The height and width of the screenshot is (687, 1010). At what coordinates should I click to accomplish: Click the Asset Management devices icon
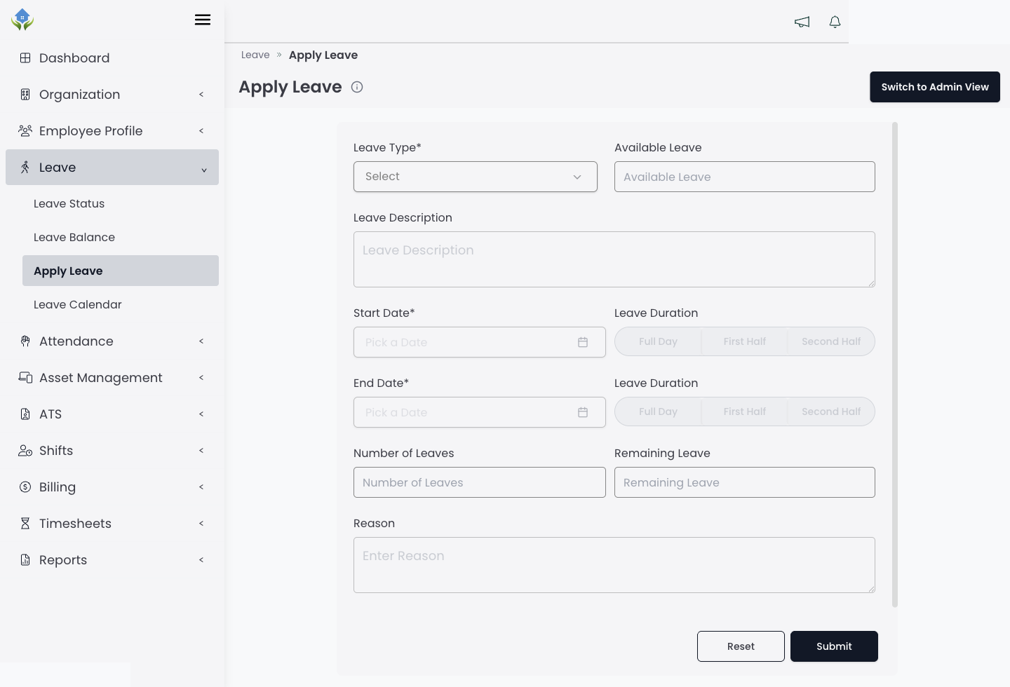[x=25, y=378]
